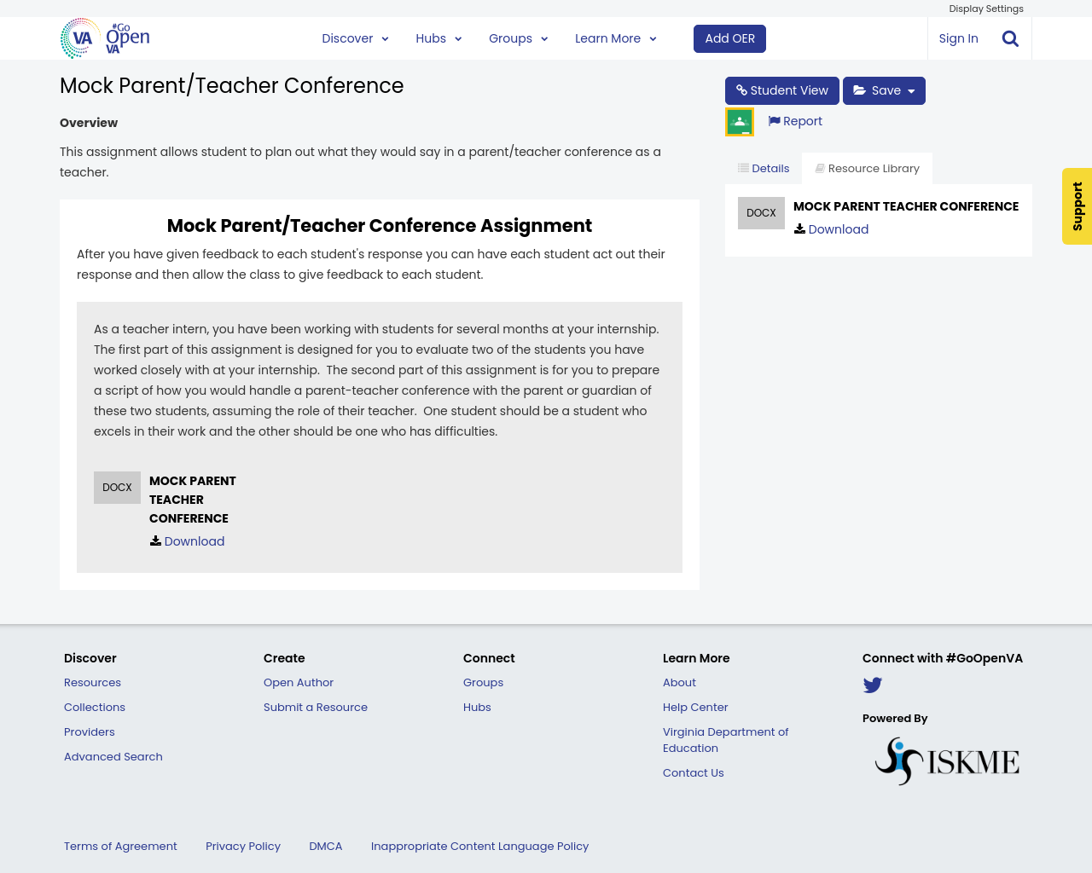
Task: Open the Twitter icon under Connect with #GoOpenVA
Action: 873,683
